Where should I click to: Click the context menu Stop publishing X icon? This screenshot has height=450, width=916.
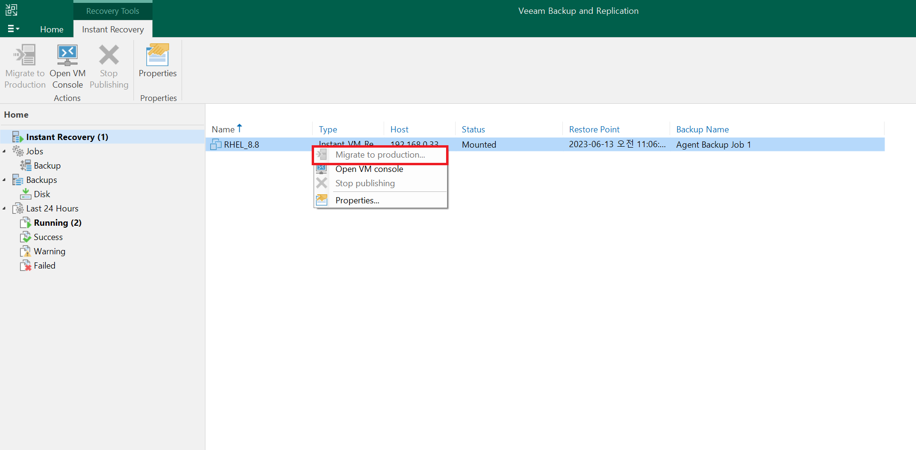[322, 183]
